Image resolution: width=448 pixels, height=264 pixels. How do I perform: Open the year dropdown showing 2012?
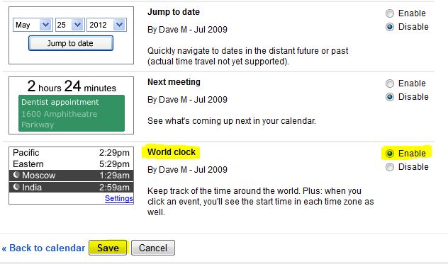(x=106, y=25)
